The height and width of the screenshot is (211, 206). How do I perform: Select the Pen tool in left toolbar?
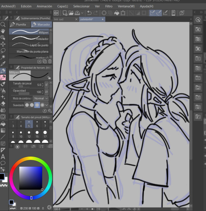pos(3,70)
